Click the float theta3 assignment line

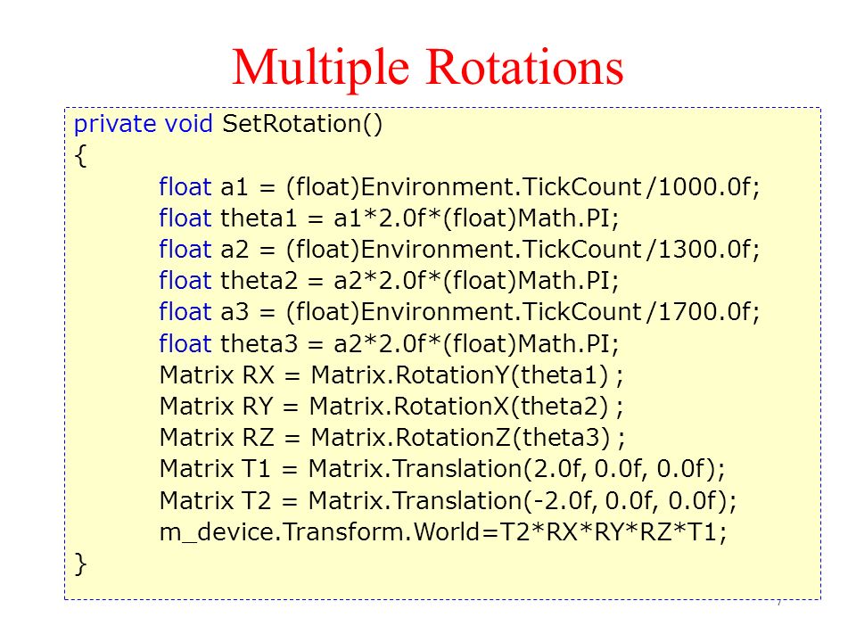[x=389, y=344]
